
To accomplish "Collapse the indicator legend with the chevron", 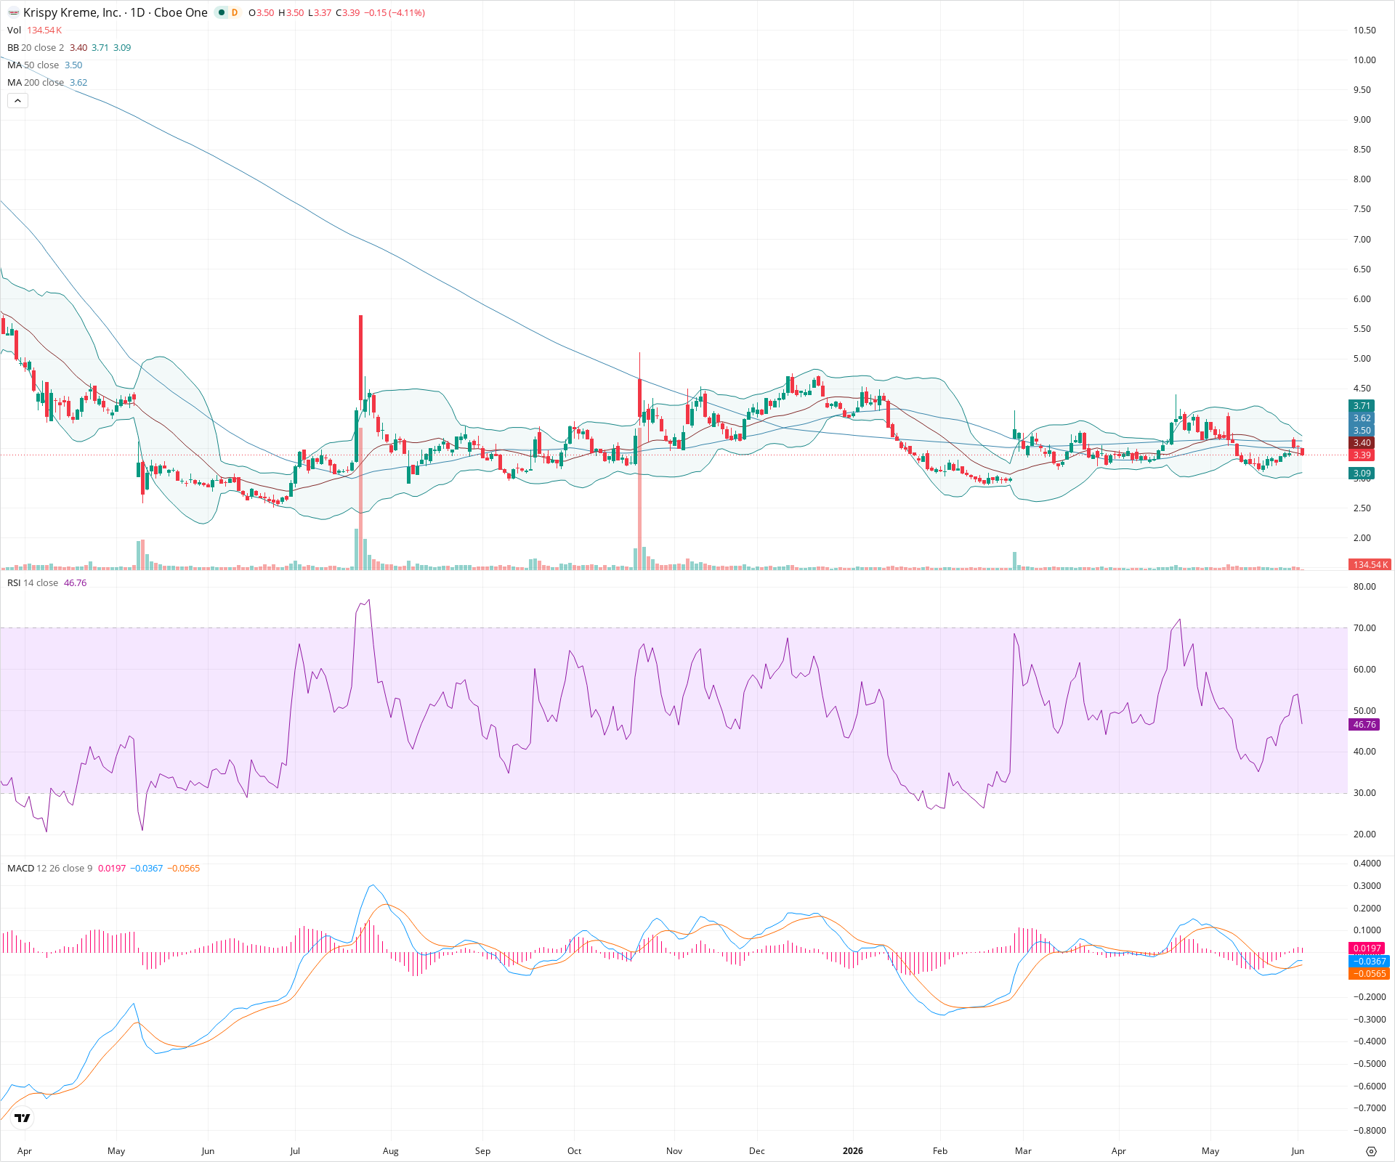I will tap(17, 100).
